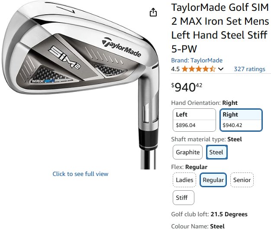This screenshot has height=231, width=271.
Task: Click the $896.04 price in Left option
Action: point(186,125)
